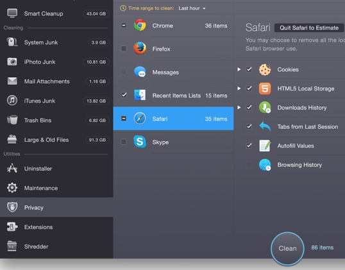Click the 6.82 GB size badge
Image resolution: width=345 pixels, height=270 pixels.
point(97,120)
